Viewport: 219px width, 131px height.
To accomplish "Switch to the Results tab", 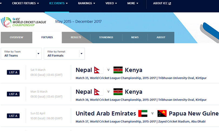I will pyautogui.click(x=76, y=37).
